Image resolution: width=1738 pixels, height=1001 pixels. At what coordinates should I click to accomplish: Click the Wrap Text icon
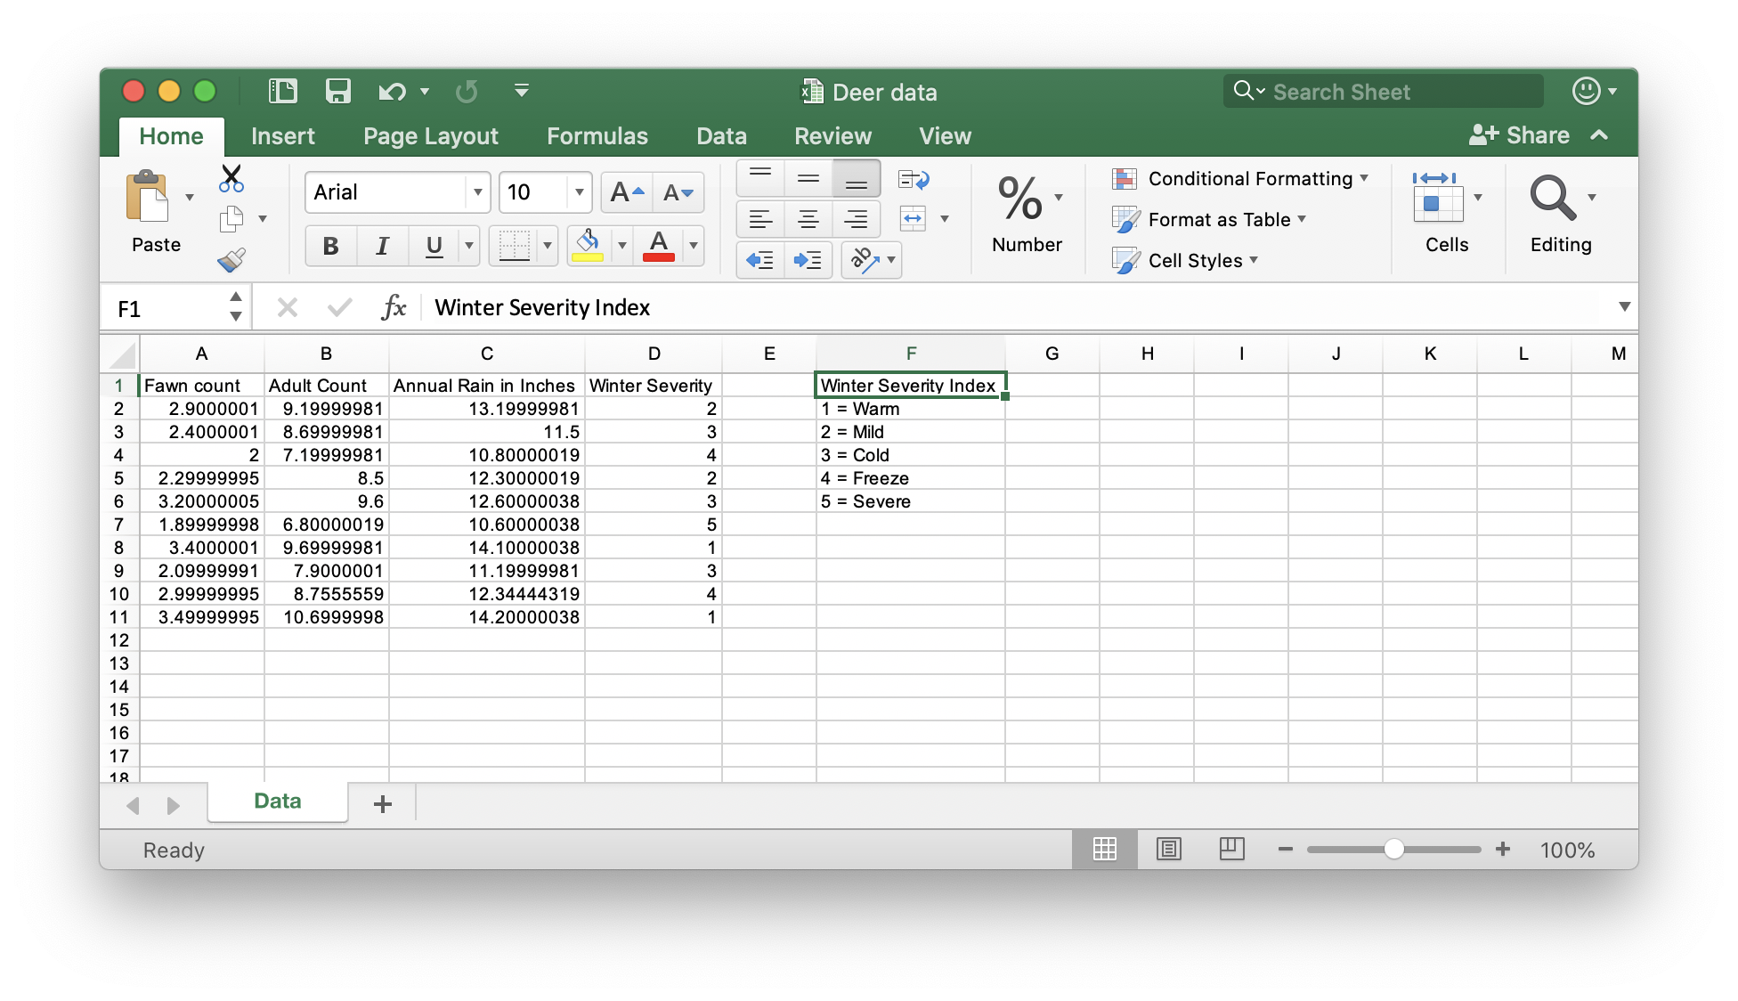914,179
